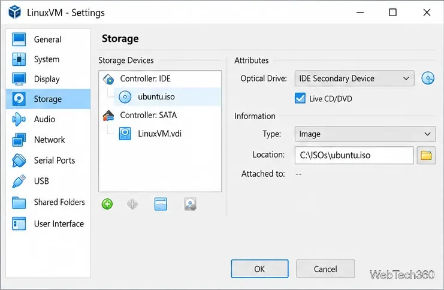
Task: Click the USB plug icon
Action: [19, 181]
